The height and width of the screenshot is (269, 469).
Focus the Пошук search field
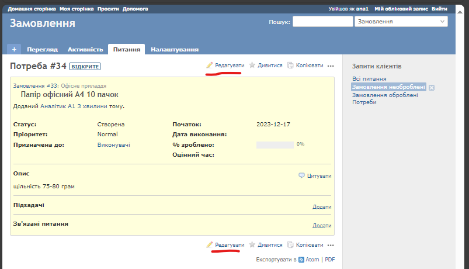(x=322, y=22)
